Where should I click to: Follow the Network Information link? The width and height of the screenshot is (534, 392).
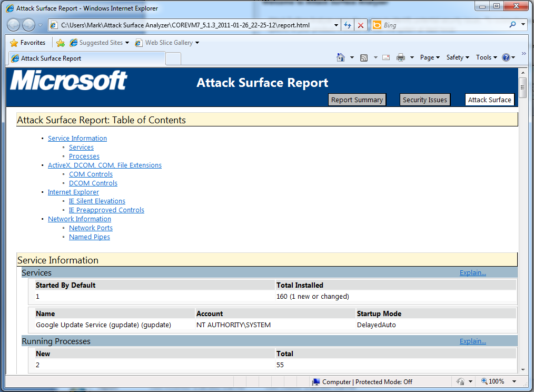pos(80,219)
